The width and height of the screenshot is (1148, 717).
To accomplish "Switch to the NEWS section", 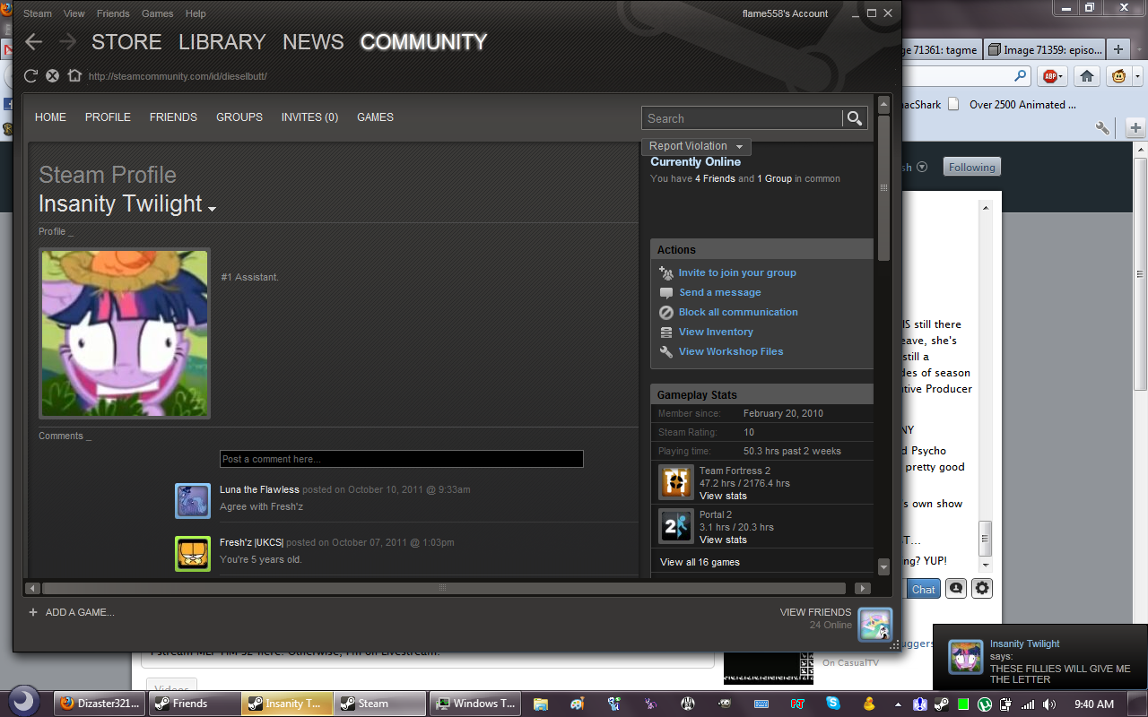I will tap(313, 42).
